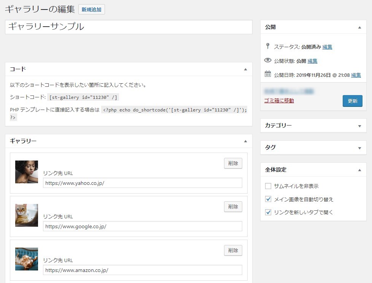372x283 pixels.
Task: Enable the サムネイルを非表示 checkbox
Action: coord(268,186)
